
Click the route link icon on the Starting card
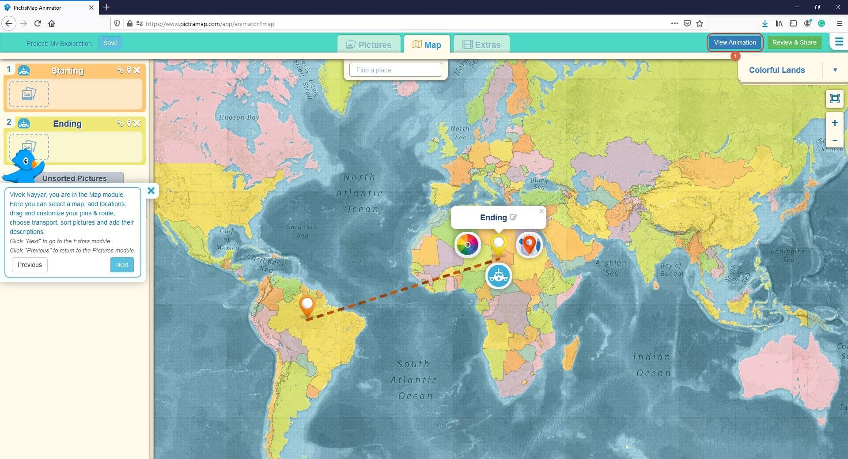120,70
